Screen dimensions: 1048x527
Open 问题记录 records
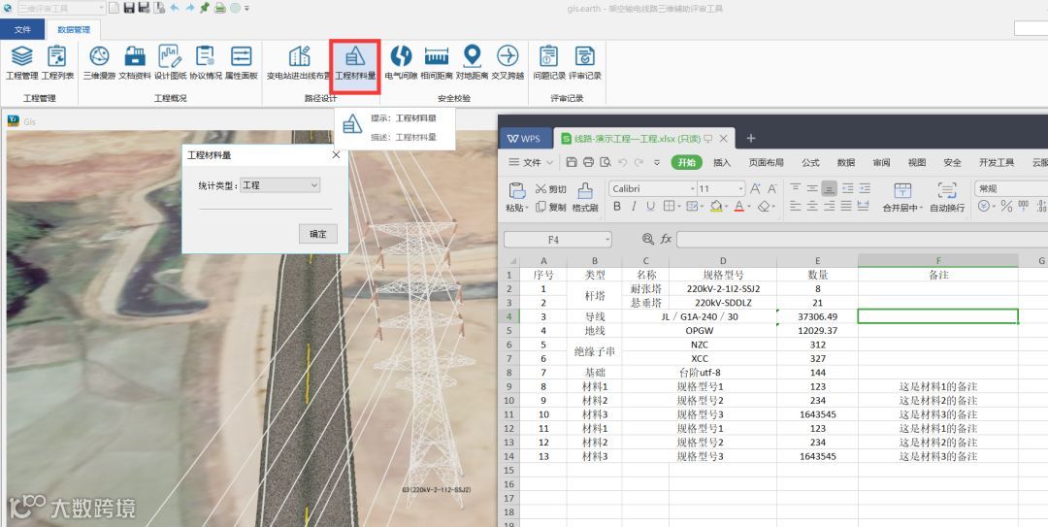coord(548,63)
